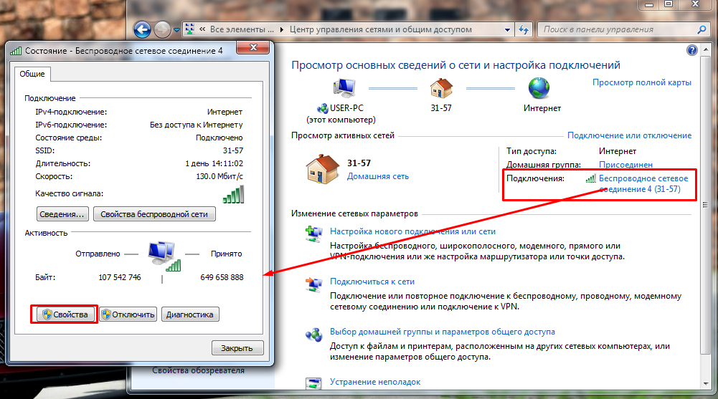This screenshot has height=399, width=718.
Task: Select the 'Общие' tab in status dialog
Action: 32,74
